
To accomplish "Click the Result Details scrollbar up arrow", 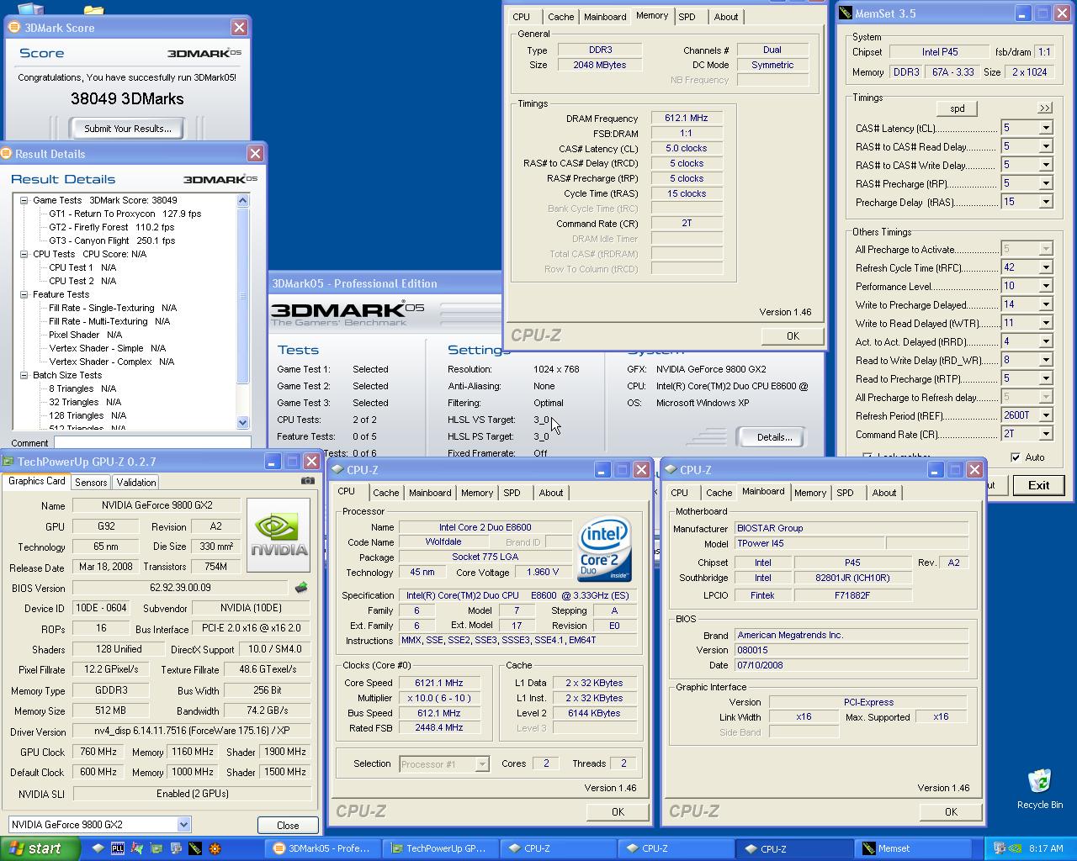I will click(243, 200).
